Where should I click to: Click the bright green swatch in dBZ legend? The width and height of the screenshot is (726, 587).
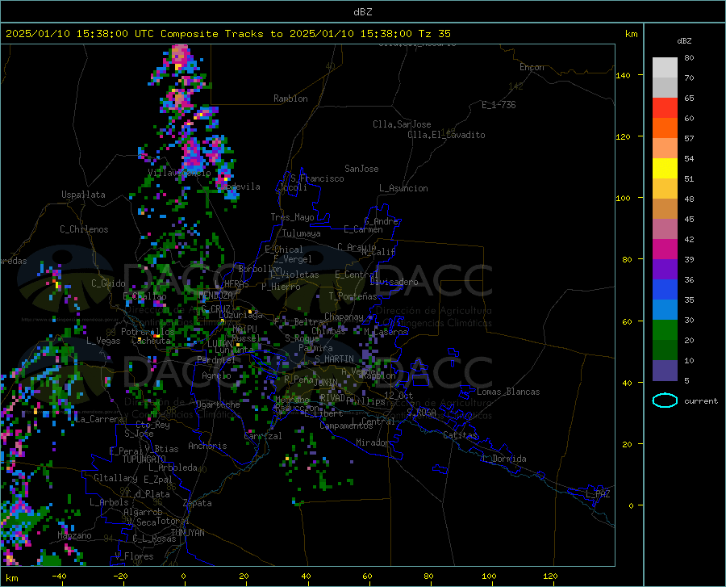click(665, 330)
